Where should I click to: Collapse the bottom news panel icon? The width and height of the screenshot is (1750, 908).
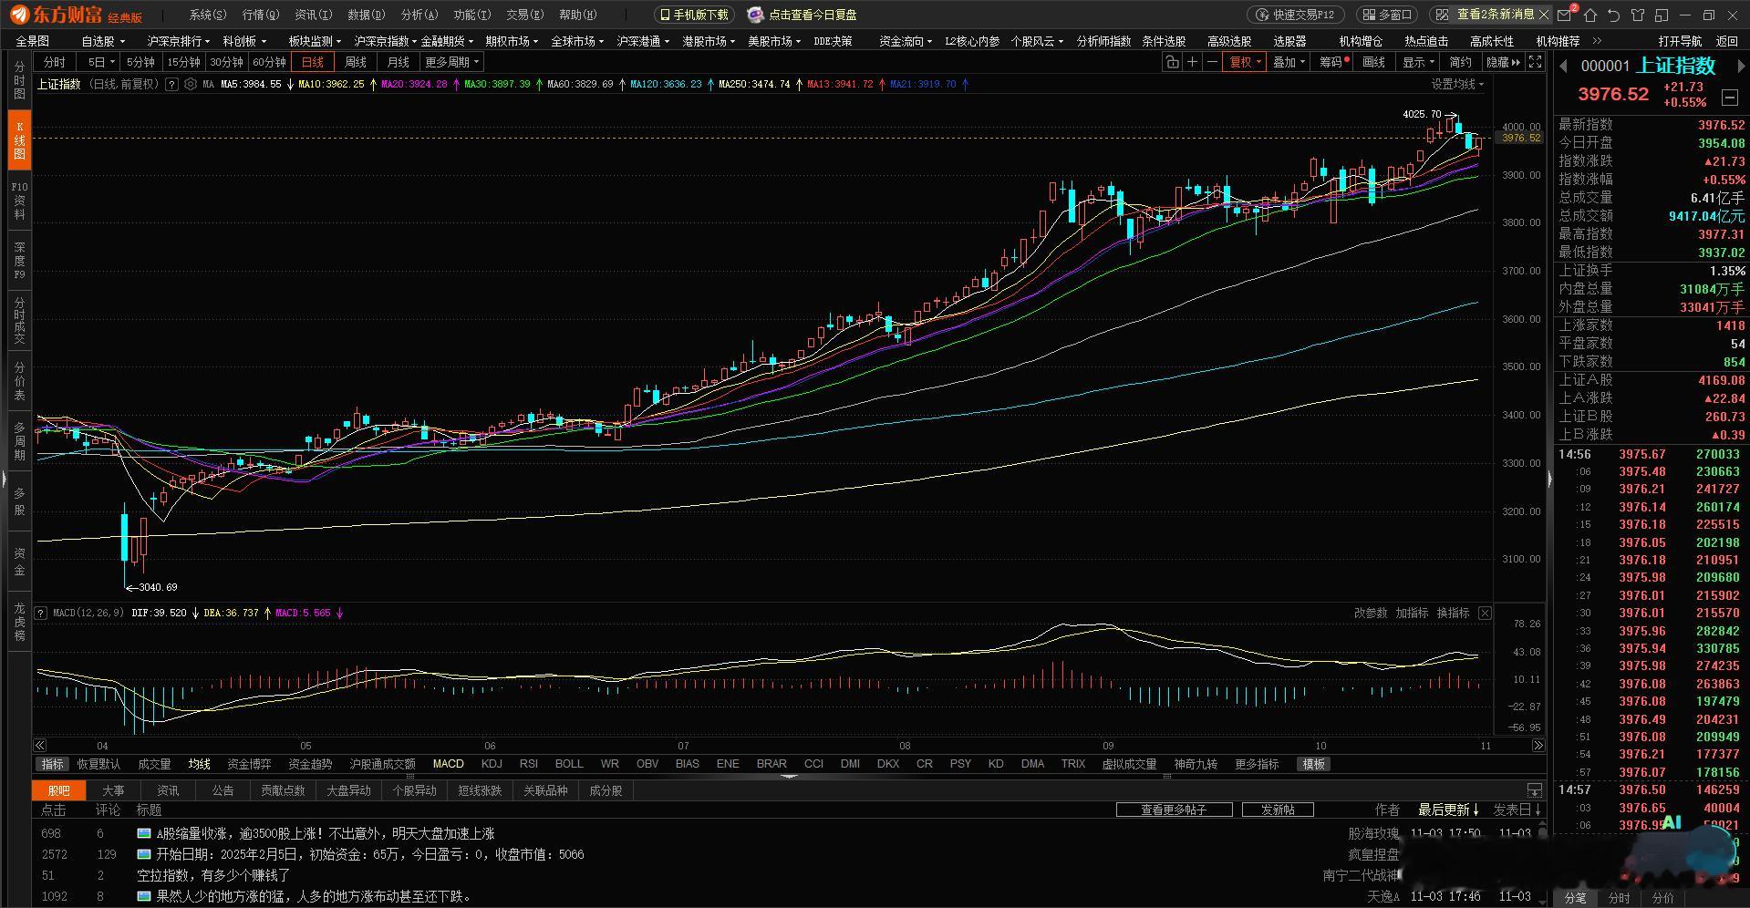click(x=1535, y=790)
